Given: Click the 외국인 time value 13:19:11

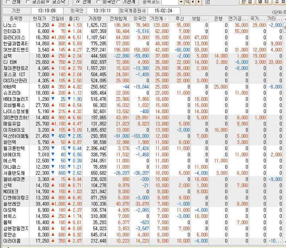Looking at the screenshot, I should [103, 11].
